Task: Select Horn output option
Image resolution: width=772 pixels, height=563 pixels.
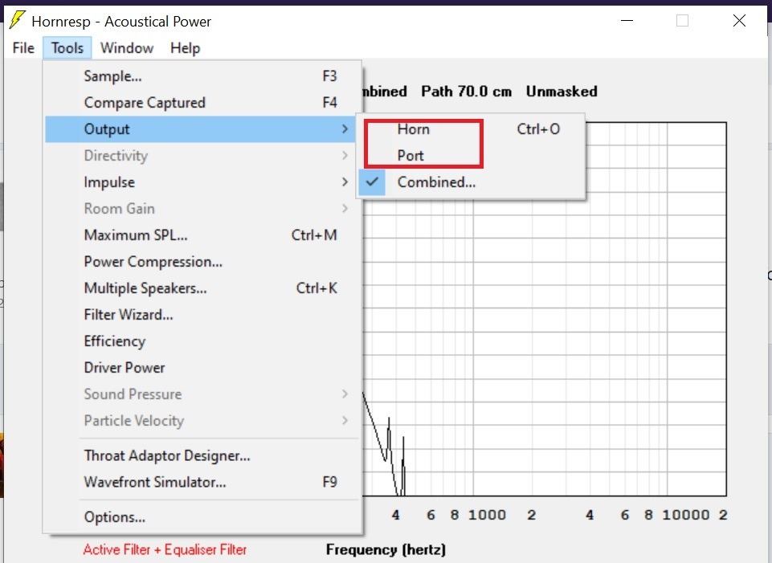Action: click(472, 129)
